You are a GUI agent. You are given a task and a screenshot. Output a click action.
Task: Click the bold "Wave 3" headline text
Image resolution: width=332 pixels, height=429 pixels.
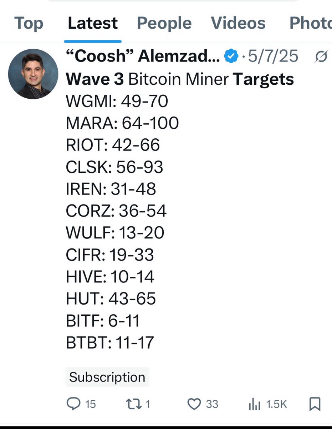[95, 79]
